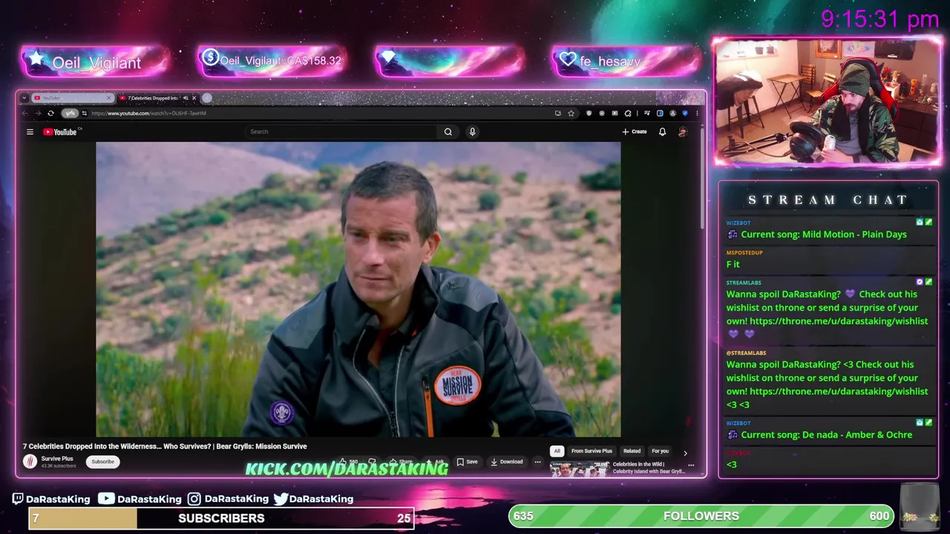Mute the playing tab via its speaker icon

click(186, 98)
